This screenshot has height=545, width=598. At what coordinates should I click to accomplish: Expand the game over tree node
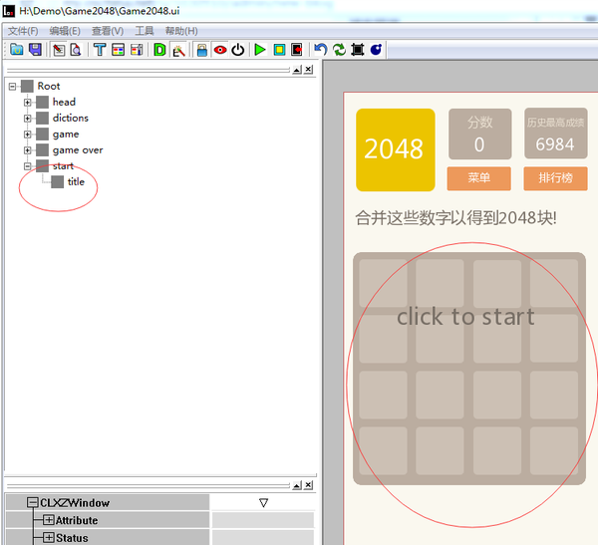(28, 150)
